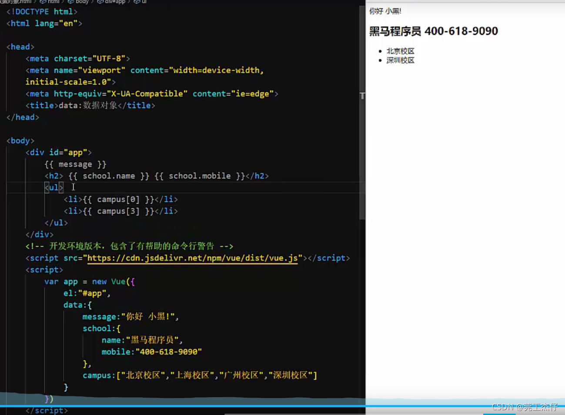This screenshot has height=415, width=565.
Task: Click the 深圳校区 bullet in preview
Action: pos(401,60)
